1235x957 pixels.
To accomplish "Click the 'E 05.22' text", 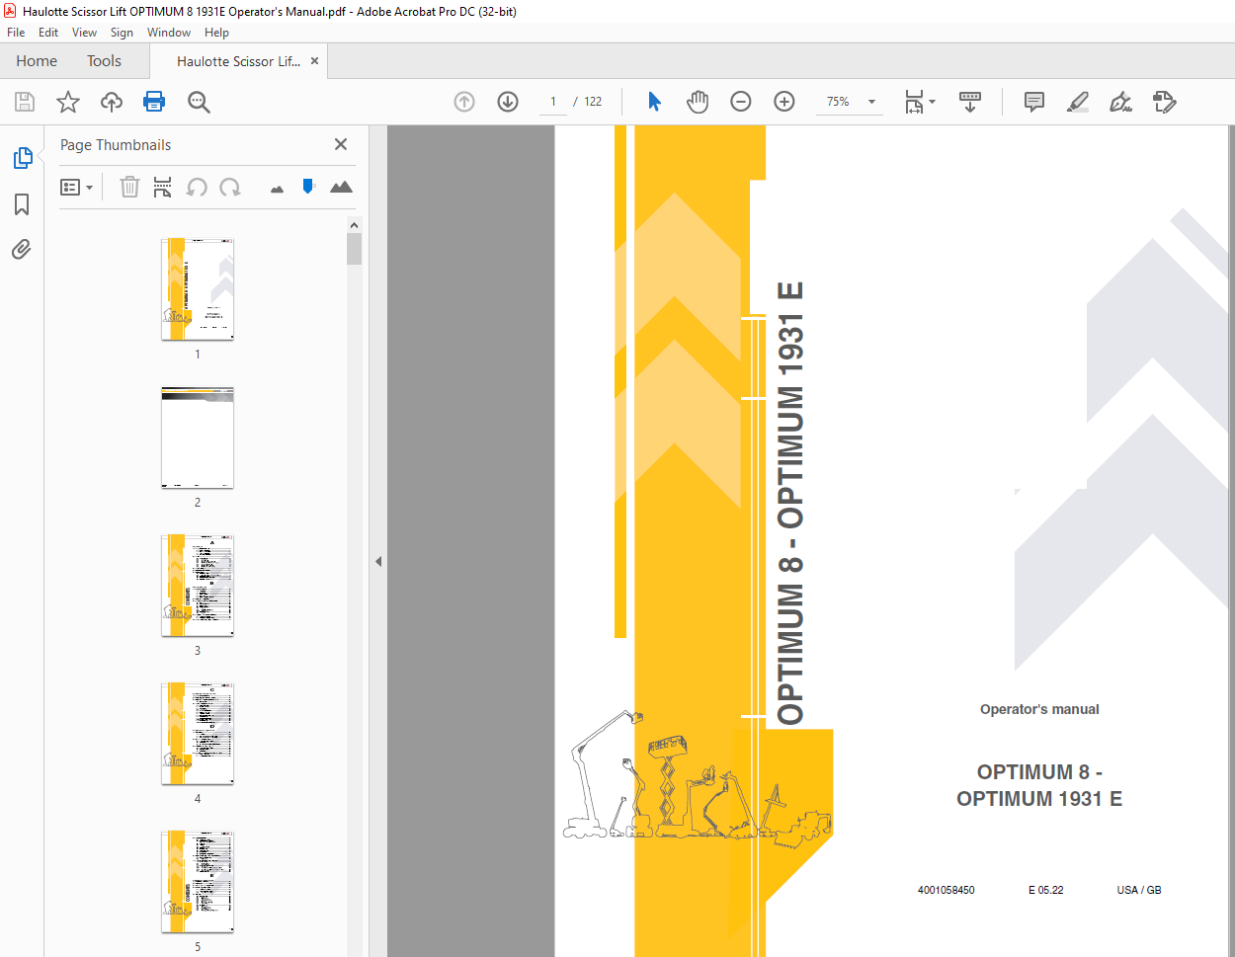I will (1045, 890).
